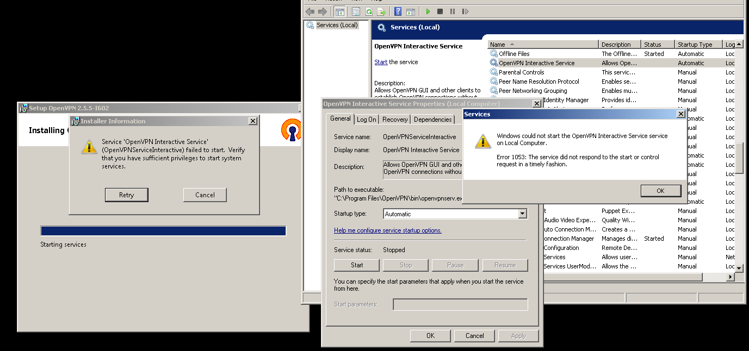This screenshot has height=351, width=749.
Task: Click the Export List toolbar icon
Action: pos(381,11)
